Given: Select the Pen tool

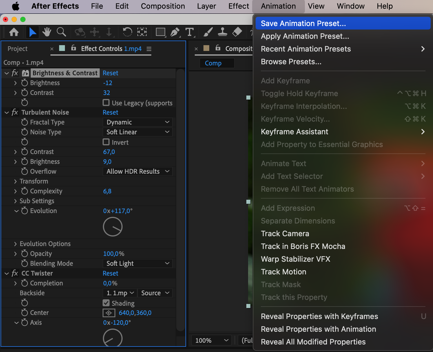Looking at the screenshot, I should tap(175, 32).
